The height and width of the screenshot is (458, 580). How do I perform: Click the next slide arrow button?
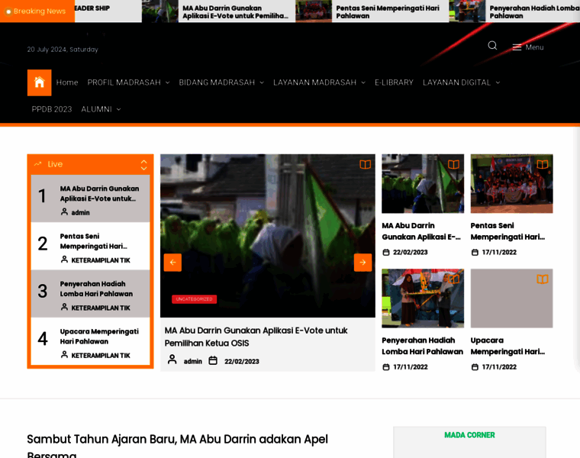point(362,263)
